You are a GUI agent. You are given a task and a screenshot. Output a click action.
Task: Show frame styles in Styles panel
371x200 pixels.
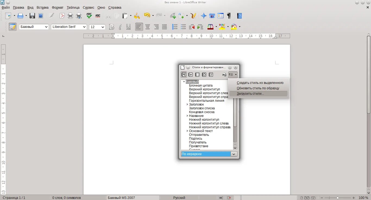[x=197, y=75]
